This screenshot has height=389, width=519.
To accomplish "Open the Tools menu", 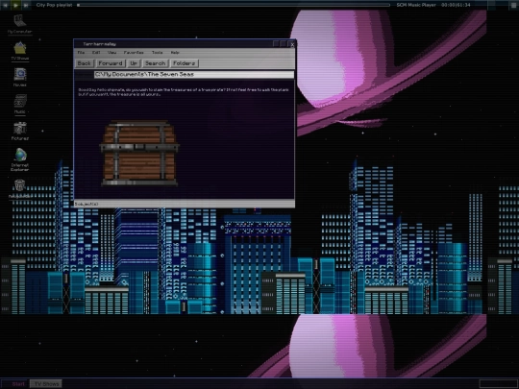I will click(158, 52).
